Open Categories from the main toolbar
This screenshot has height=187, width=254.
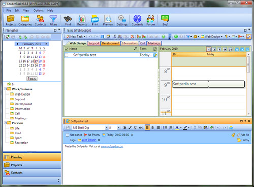tap(25, 20)
